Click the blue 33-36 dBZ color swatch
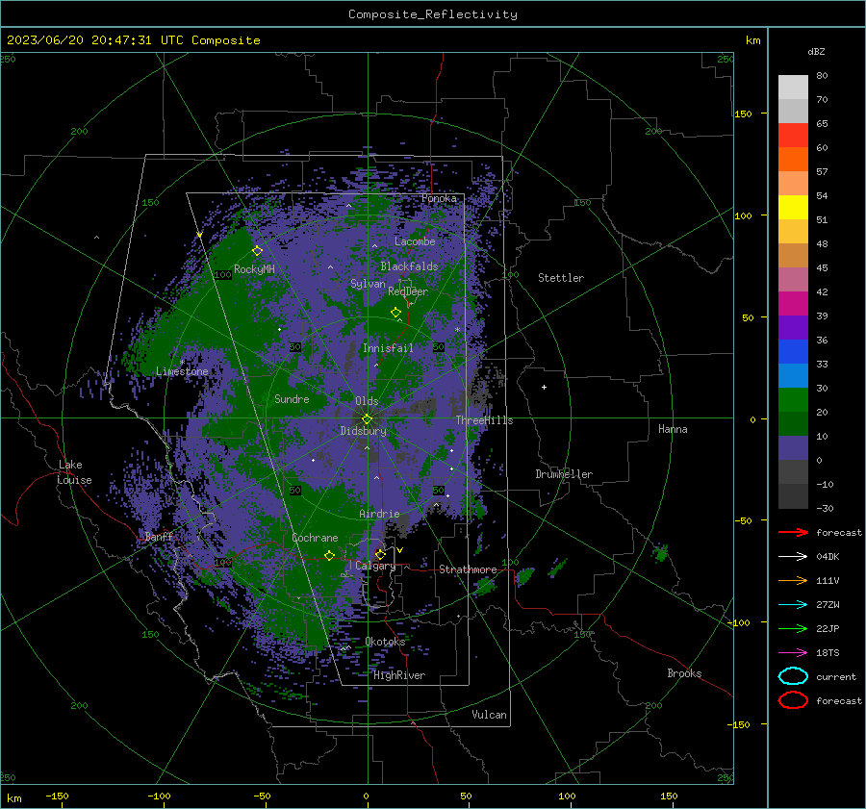The height and width of the screenshot is (809, 866). pos(793,352)
